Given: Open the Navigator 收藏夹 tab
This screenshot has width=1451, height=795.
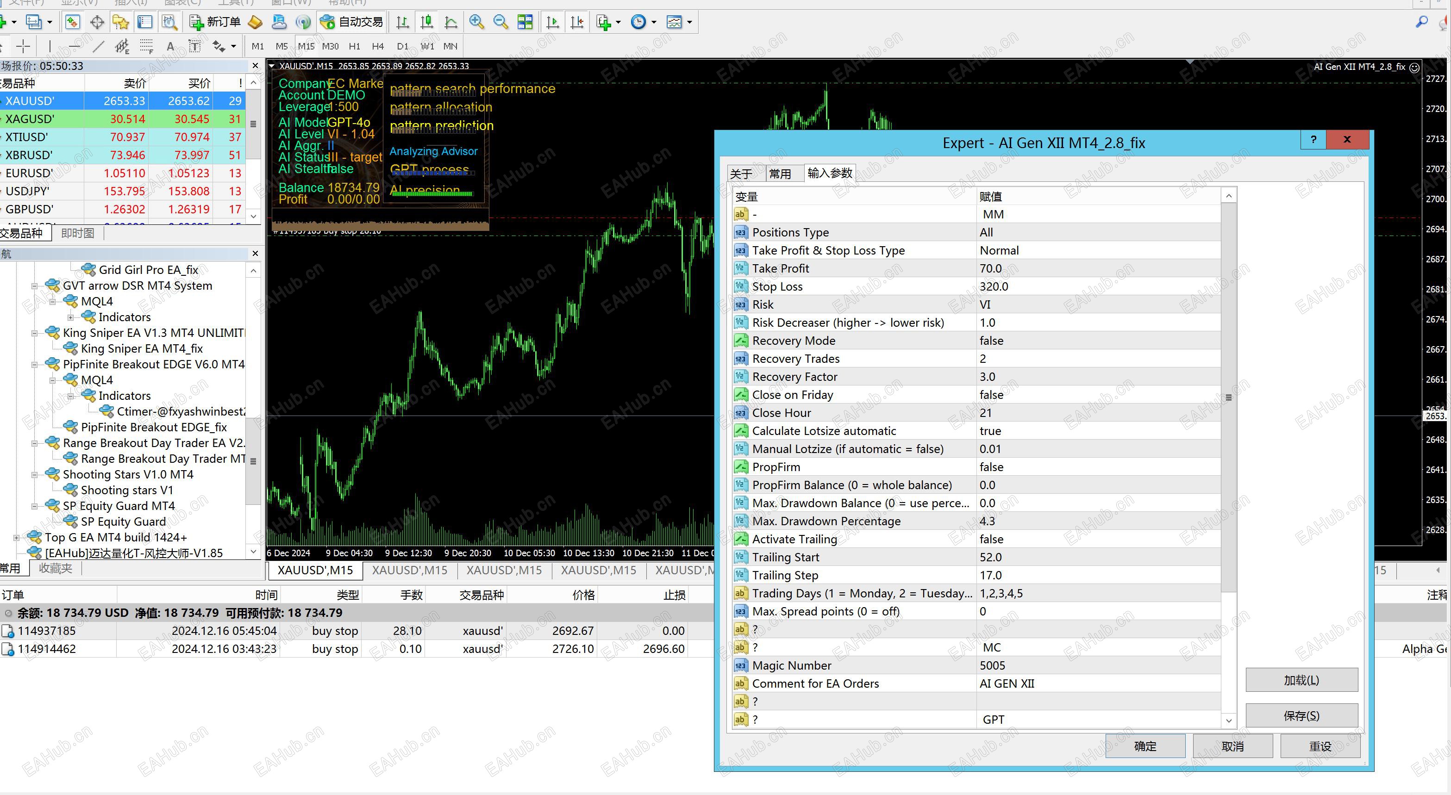Looking at the screenshot, I should point(55,568).
